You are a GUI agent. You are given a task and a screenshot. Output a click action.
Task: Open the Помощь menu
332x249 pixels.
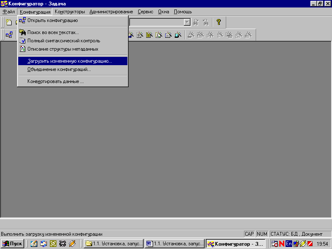click(183, 12)
